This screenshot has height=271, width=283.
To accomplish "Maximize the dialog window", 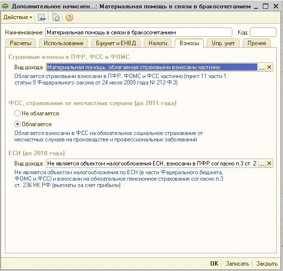I will [x=266, y=6].
